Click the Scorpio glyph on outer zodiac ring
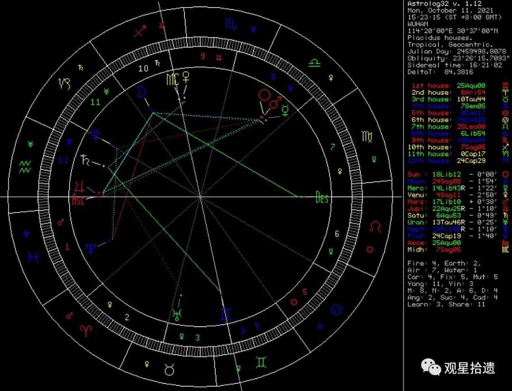Screen dimensions: 512x391 click(231, 24)
